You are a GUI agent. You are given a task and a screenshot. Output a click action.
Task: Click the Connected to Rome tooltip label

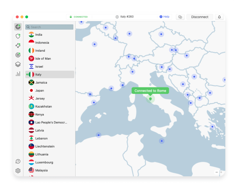[150, 91]
